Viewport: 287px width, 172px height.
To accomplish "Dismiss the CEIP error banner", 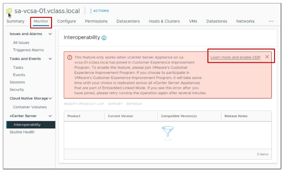I will point(267,57).
